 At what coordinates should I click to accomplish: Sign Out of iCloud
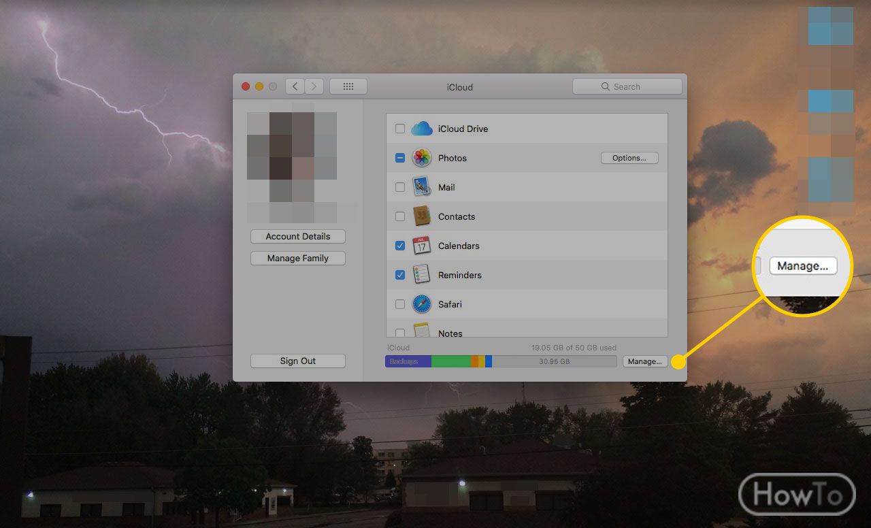298,361
